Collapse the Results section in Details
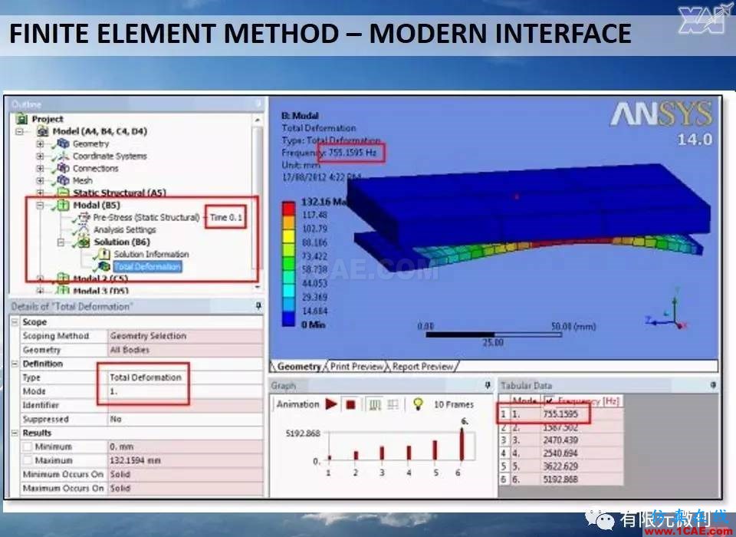Screen dimensions: 736x537 pos(15,433)
